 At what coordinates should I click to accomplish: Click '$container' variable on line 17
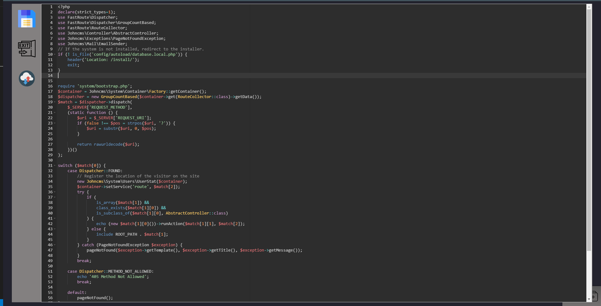[70, 92]
